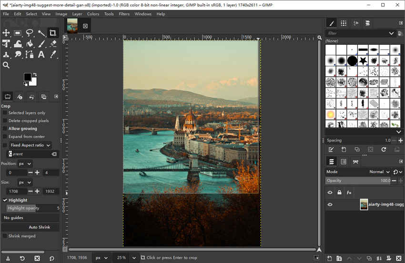Adjust the Highlight opacity slider
405x263 pixels.
[x=33, y=208]
